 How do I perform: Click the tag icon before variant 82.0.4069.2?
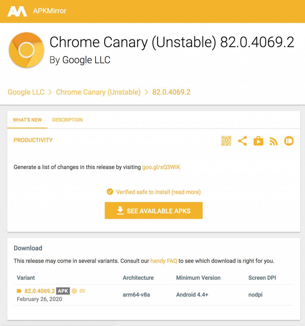(x=19, y=291)
